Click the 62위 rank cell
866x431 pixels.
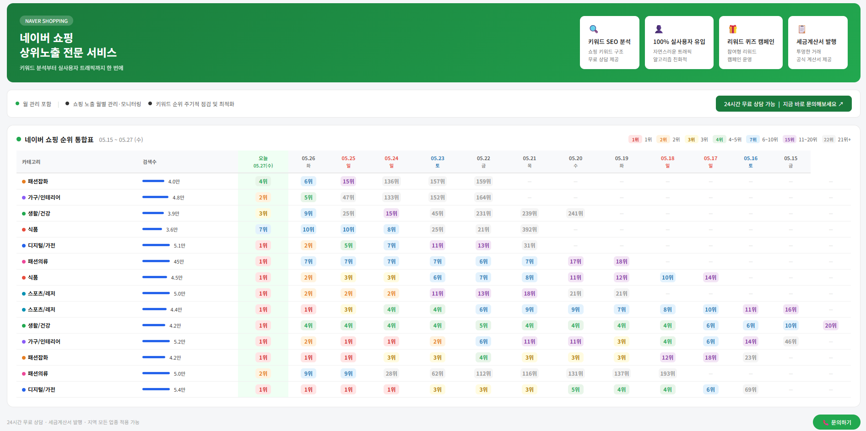438,373
